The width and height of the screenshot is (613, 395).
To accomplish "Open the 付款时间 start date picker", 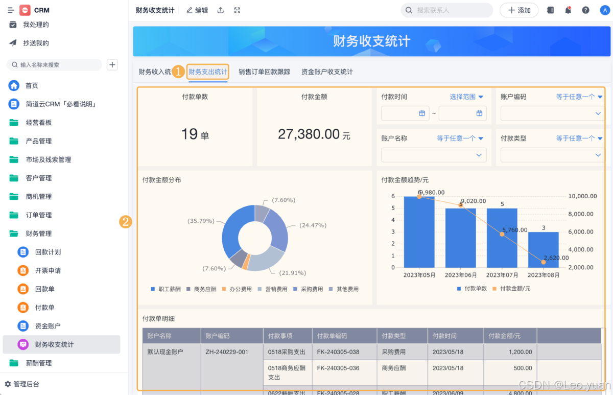I will click(x=405, y=113).
